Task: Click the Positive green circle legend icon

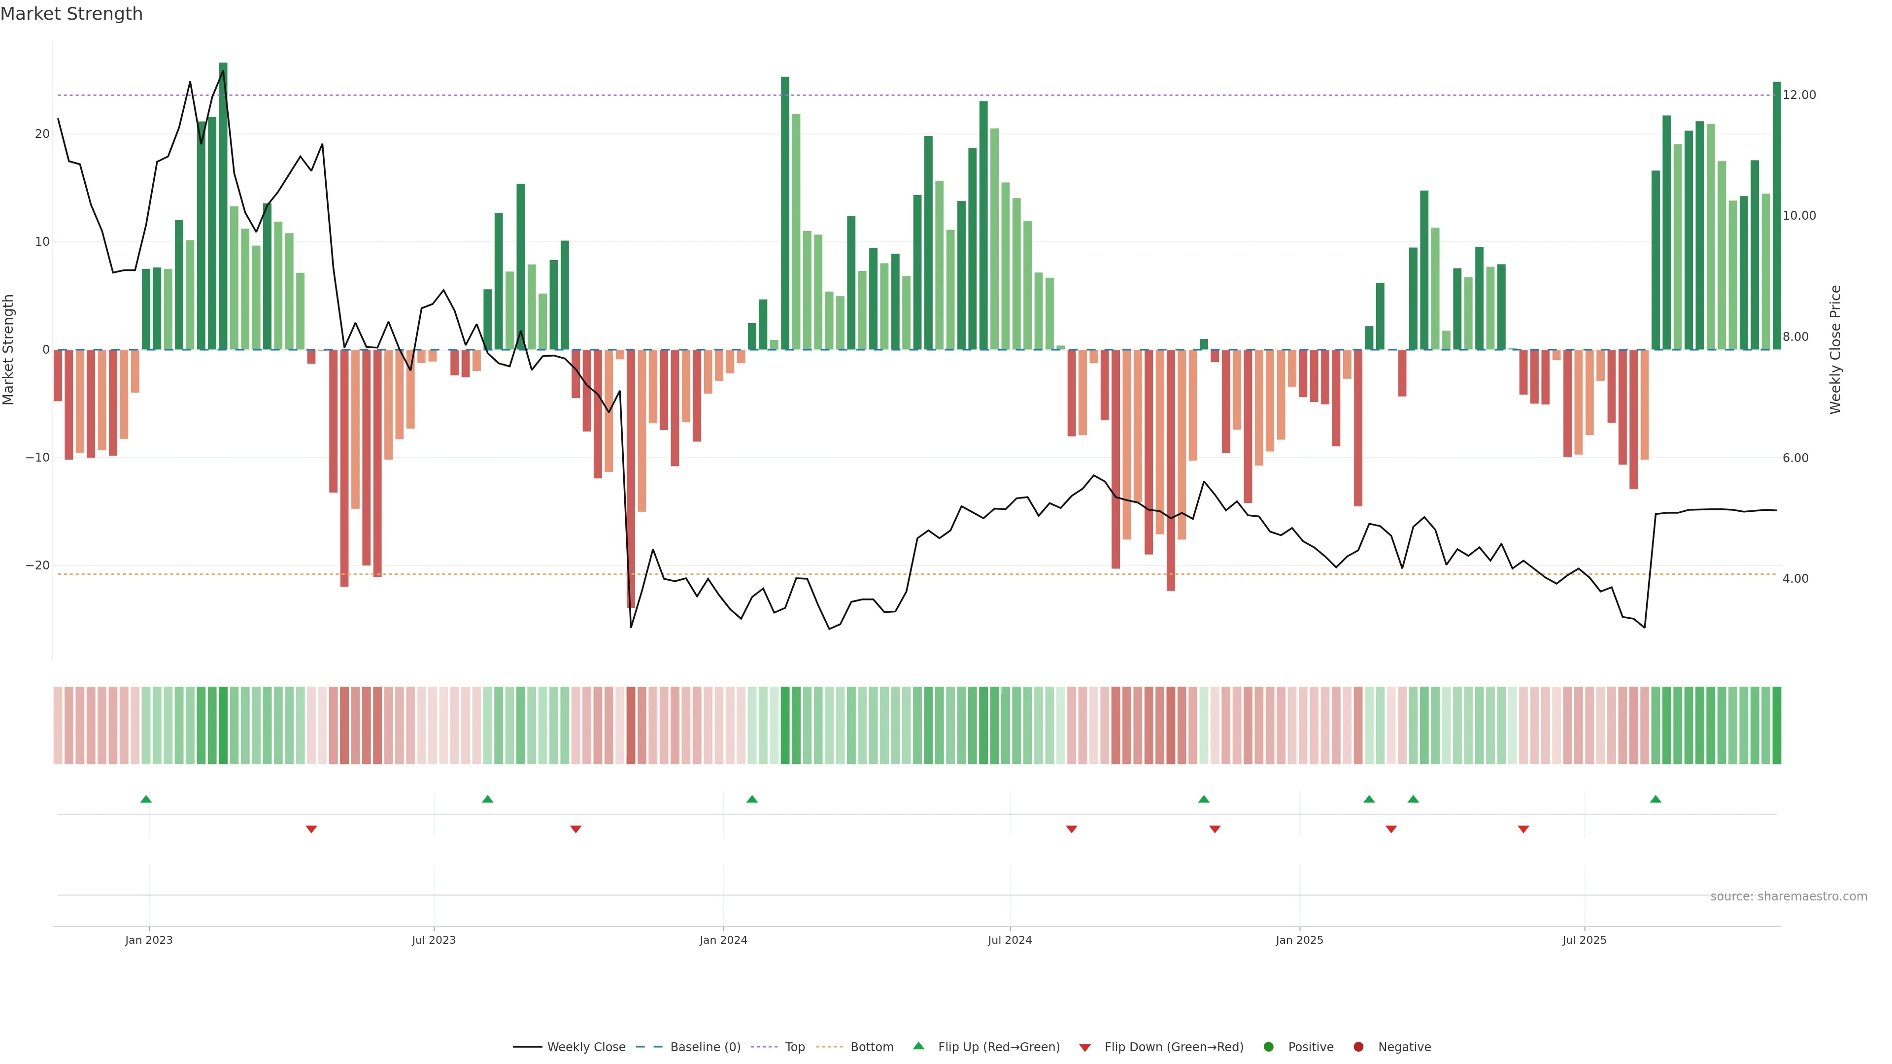Action: tap(1268, 1046)
